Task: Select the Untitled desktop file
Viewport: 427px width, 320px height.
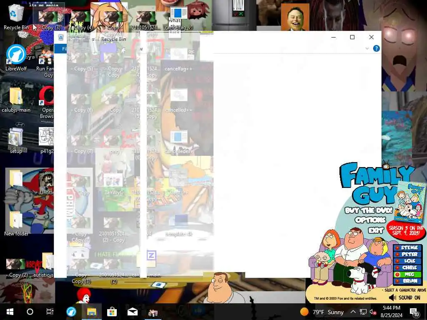Action: pos(46,182)
